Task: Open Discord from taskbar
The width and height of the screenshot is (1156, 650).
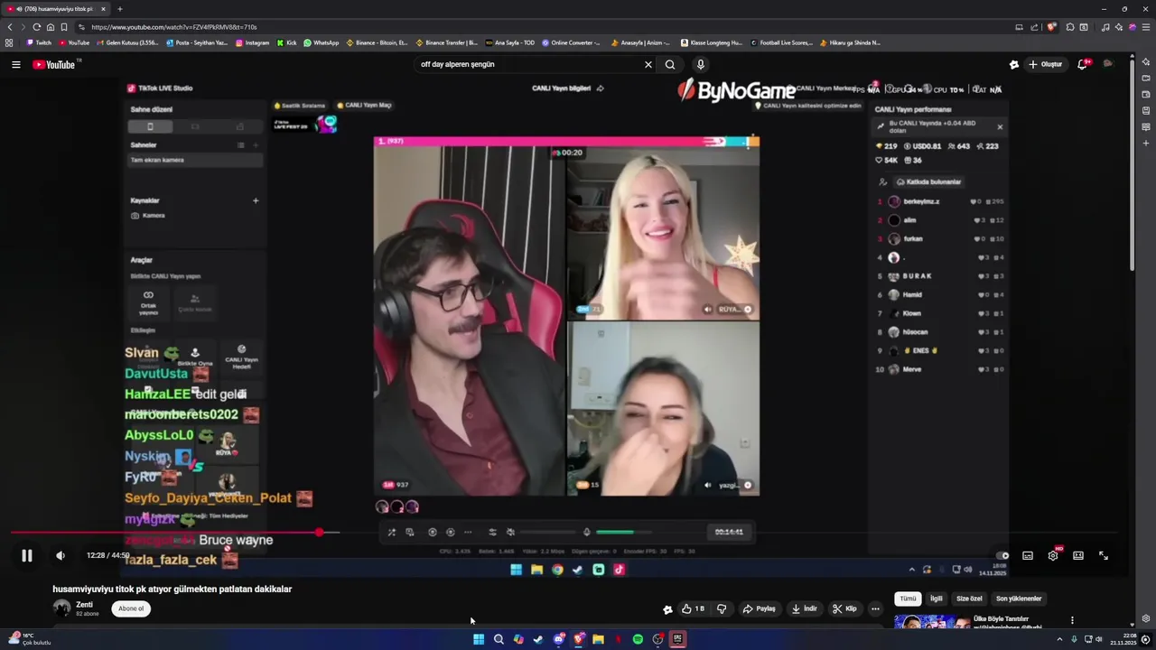Action: (559, 640)
